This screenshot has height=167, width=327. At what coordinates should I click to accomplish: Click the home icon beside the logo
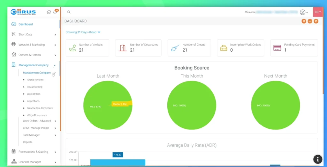tap(49, 12)
